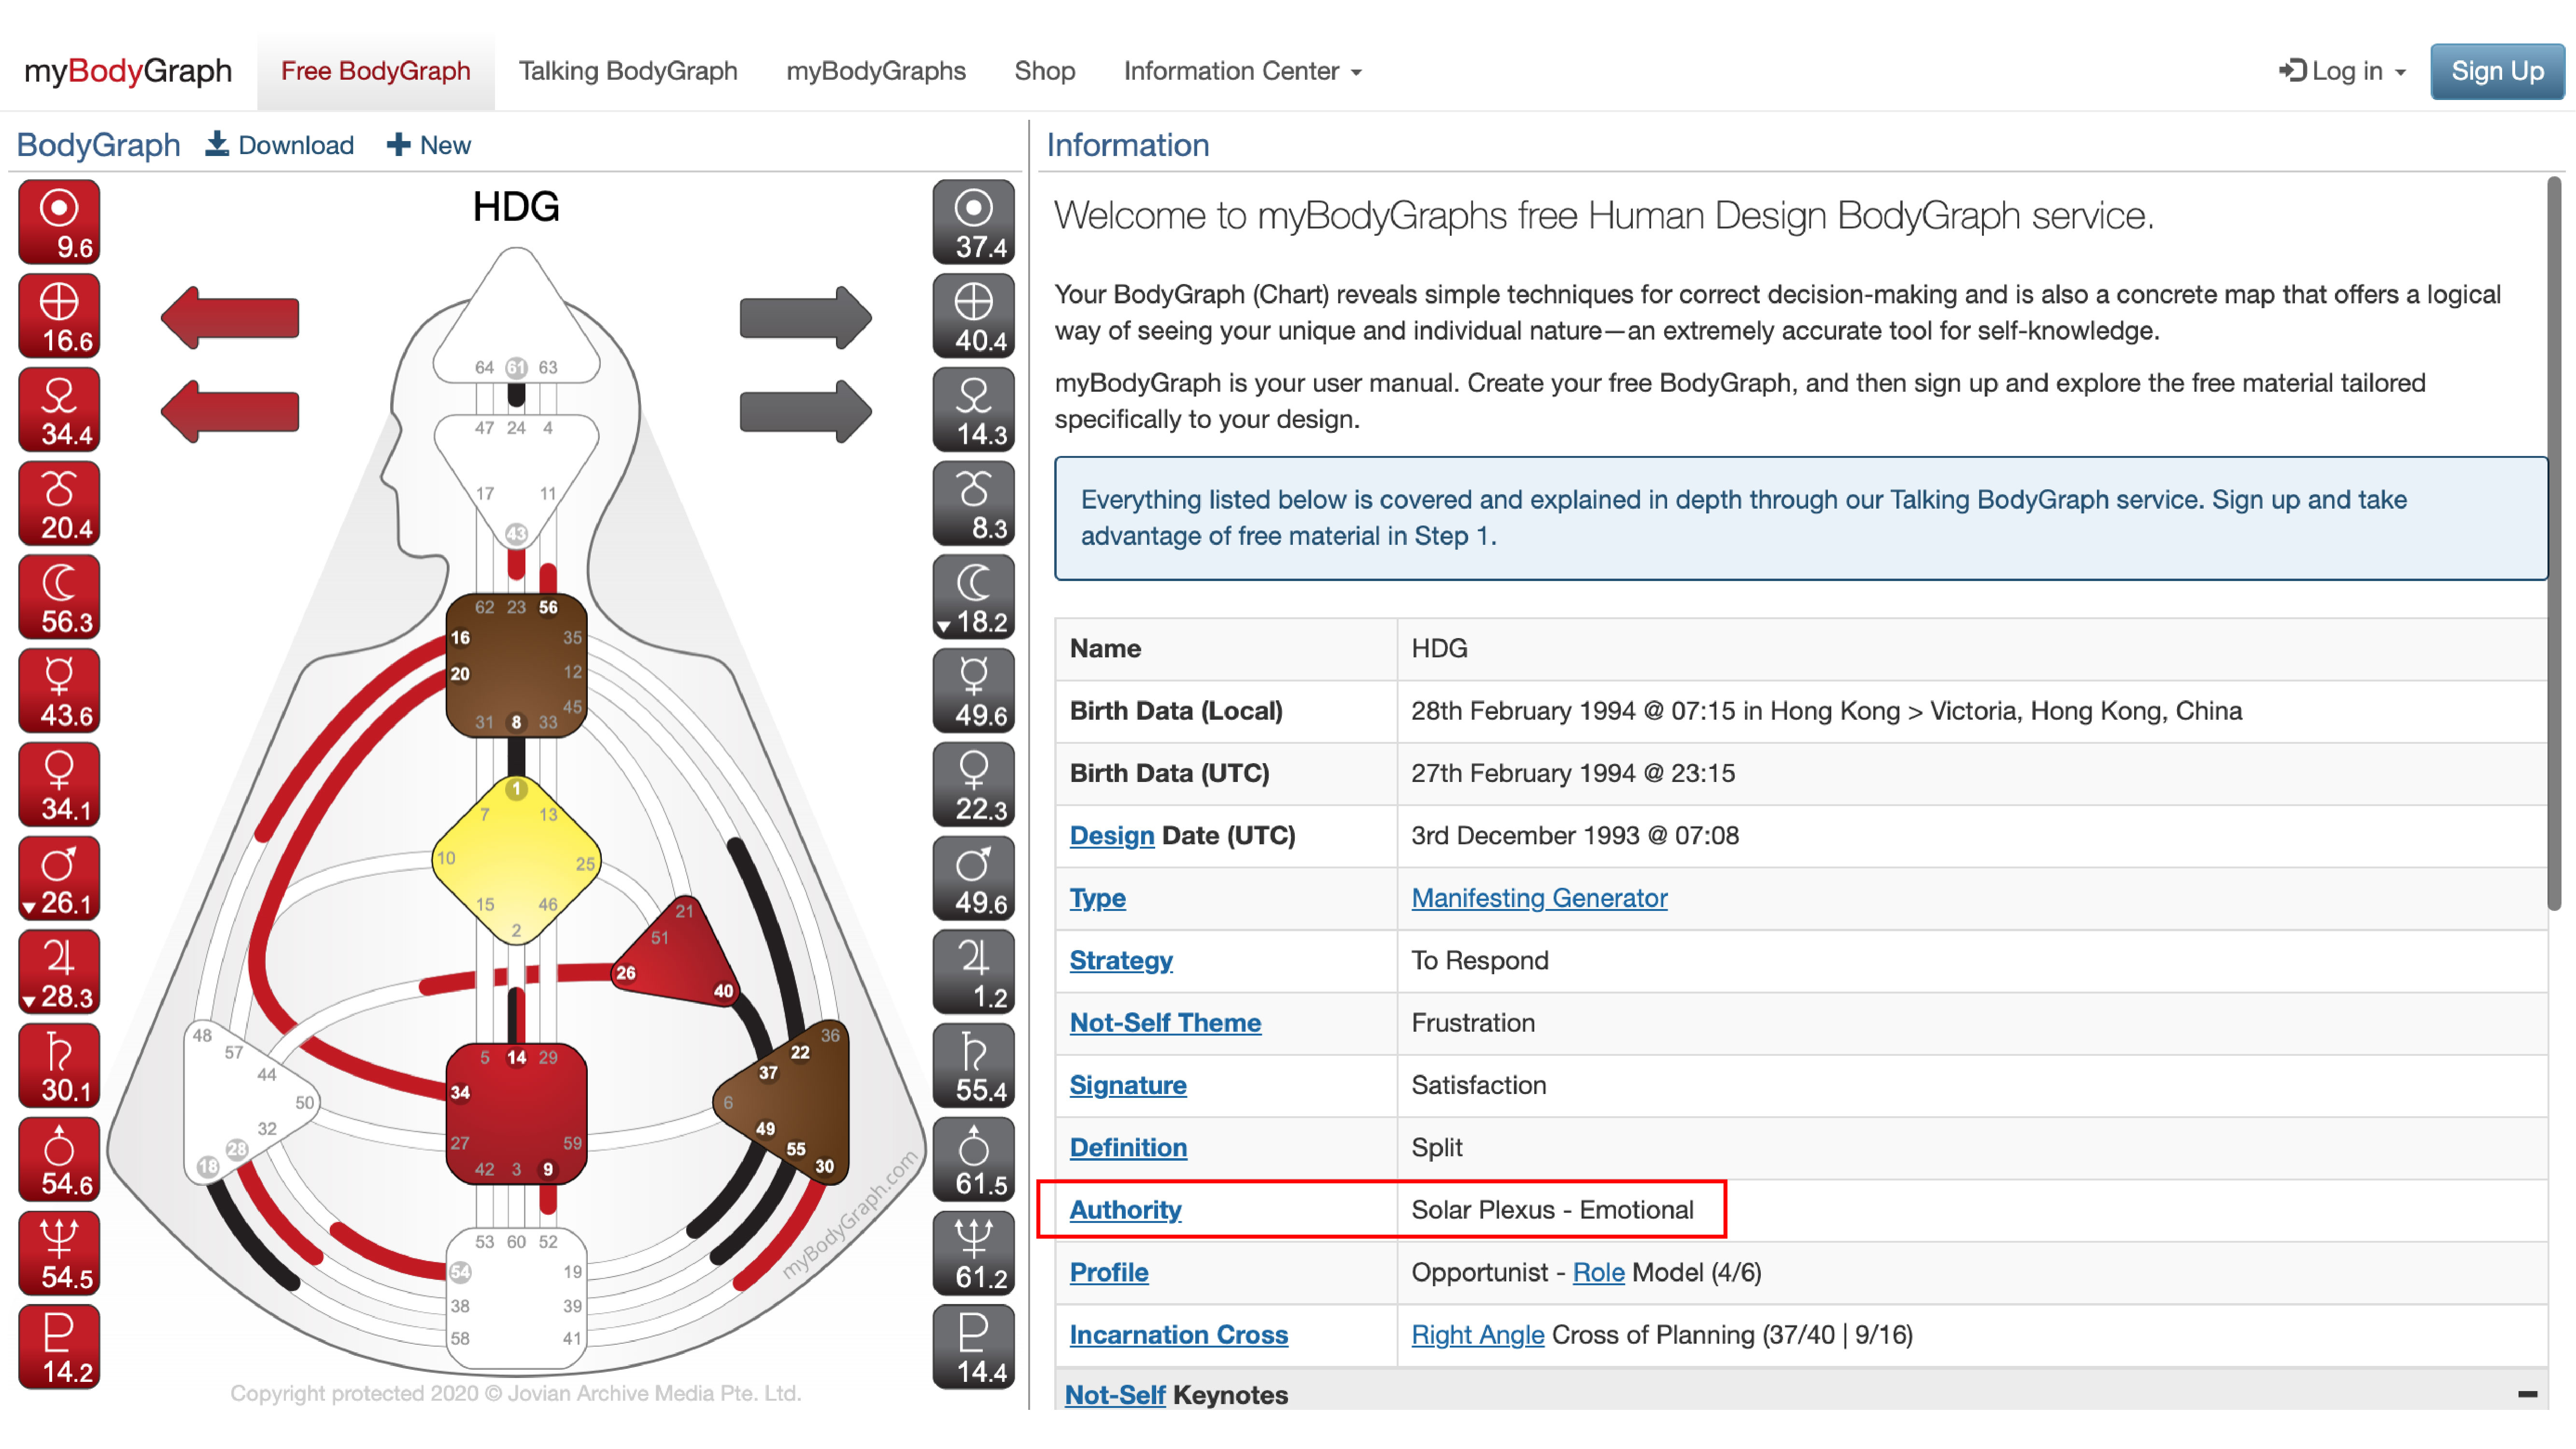Open the Information Center dropdown
Viewport: 2576px width, 1449px height.
1242,71
